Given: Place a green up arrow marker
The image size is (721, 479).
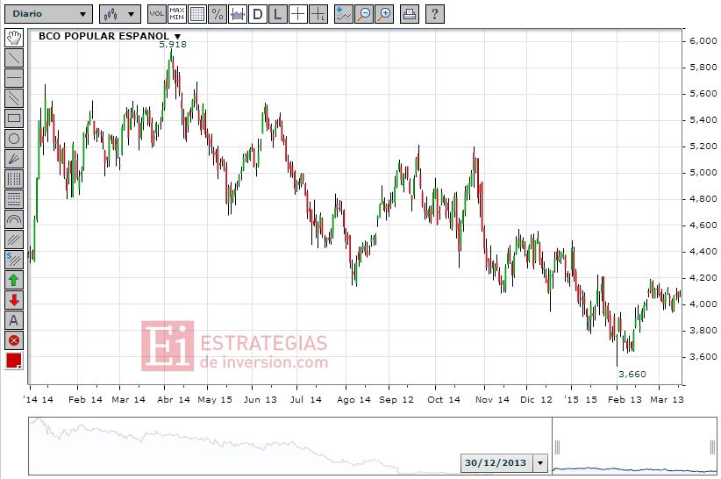Looking at the screenshot, I should (14, 281).
